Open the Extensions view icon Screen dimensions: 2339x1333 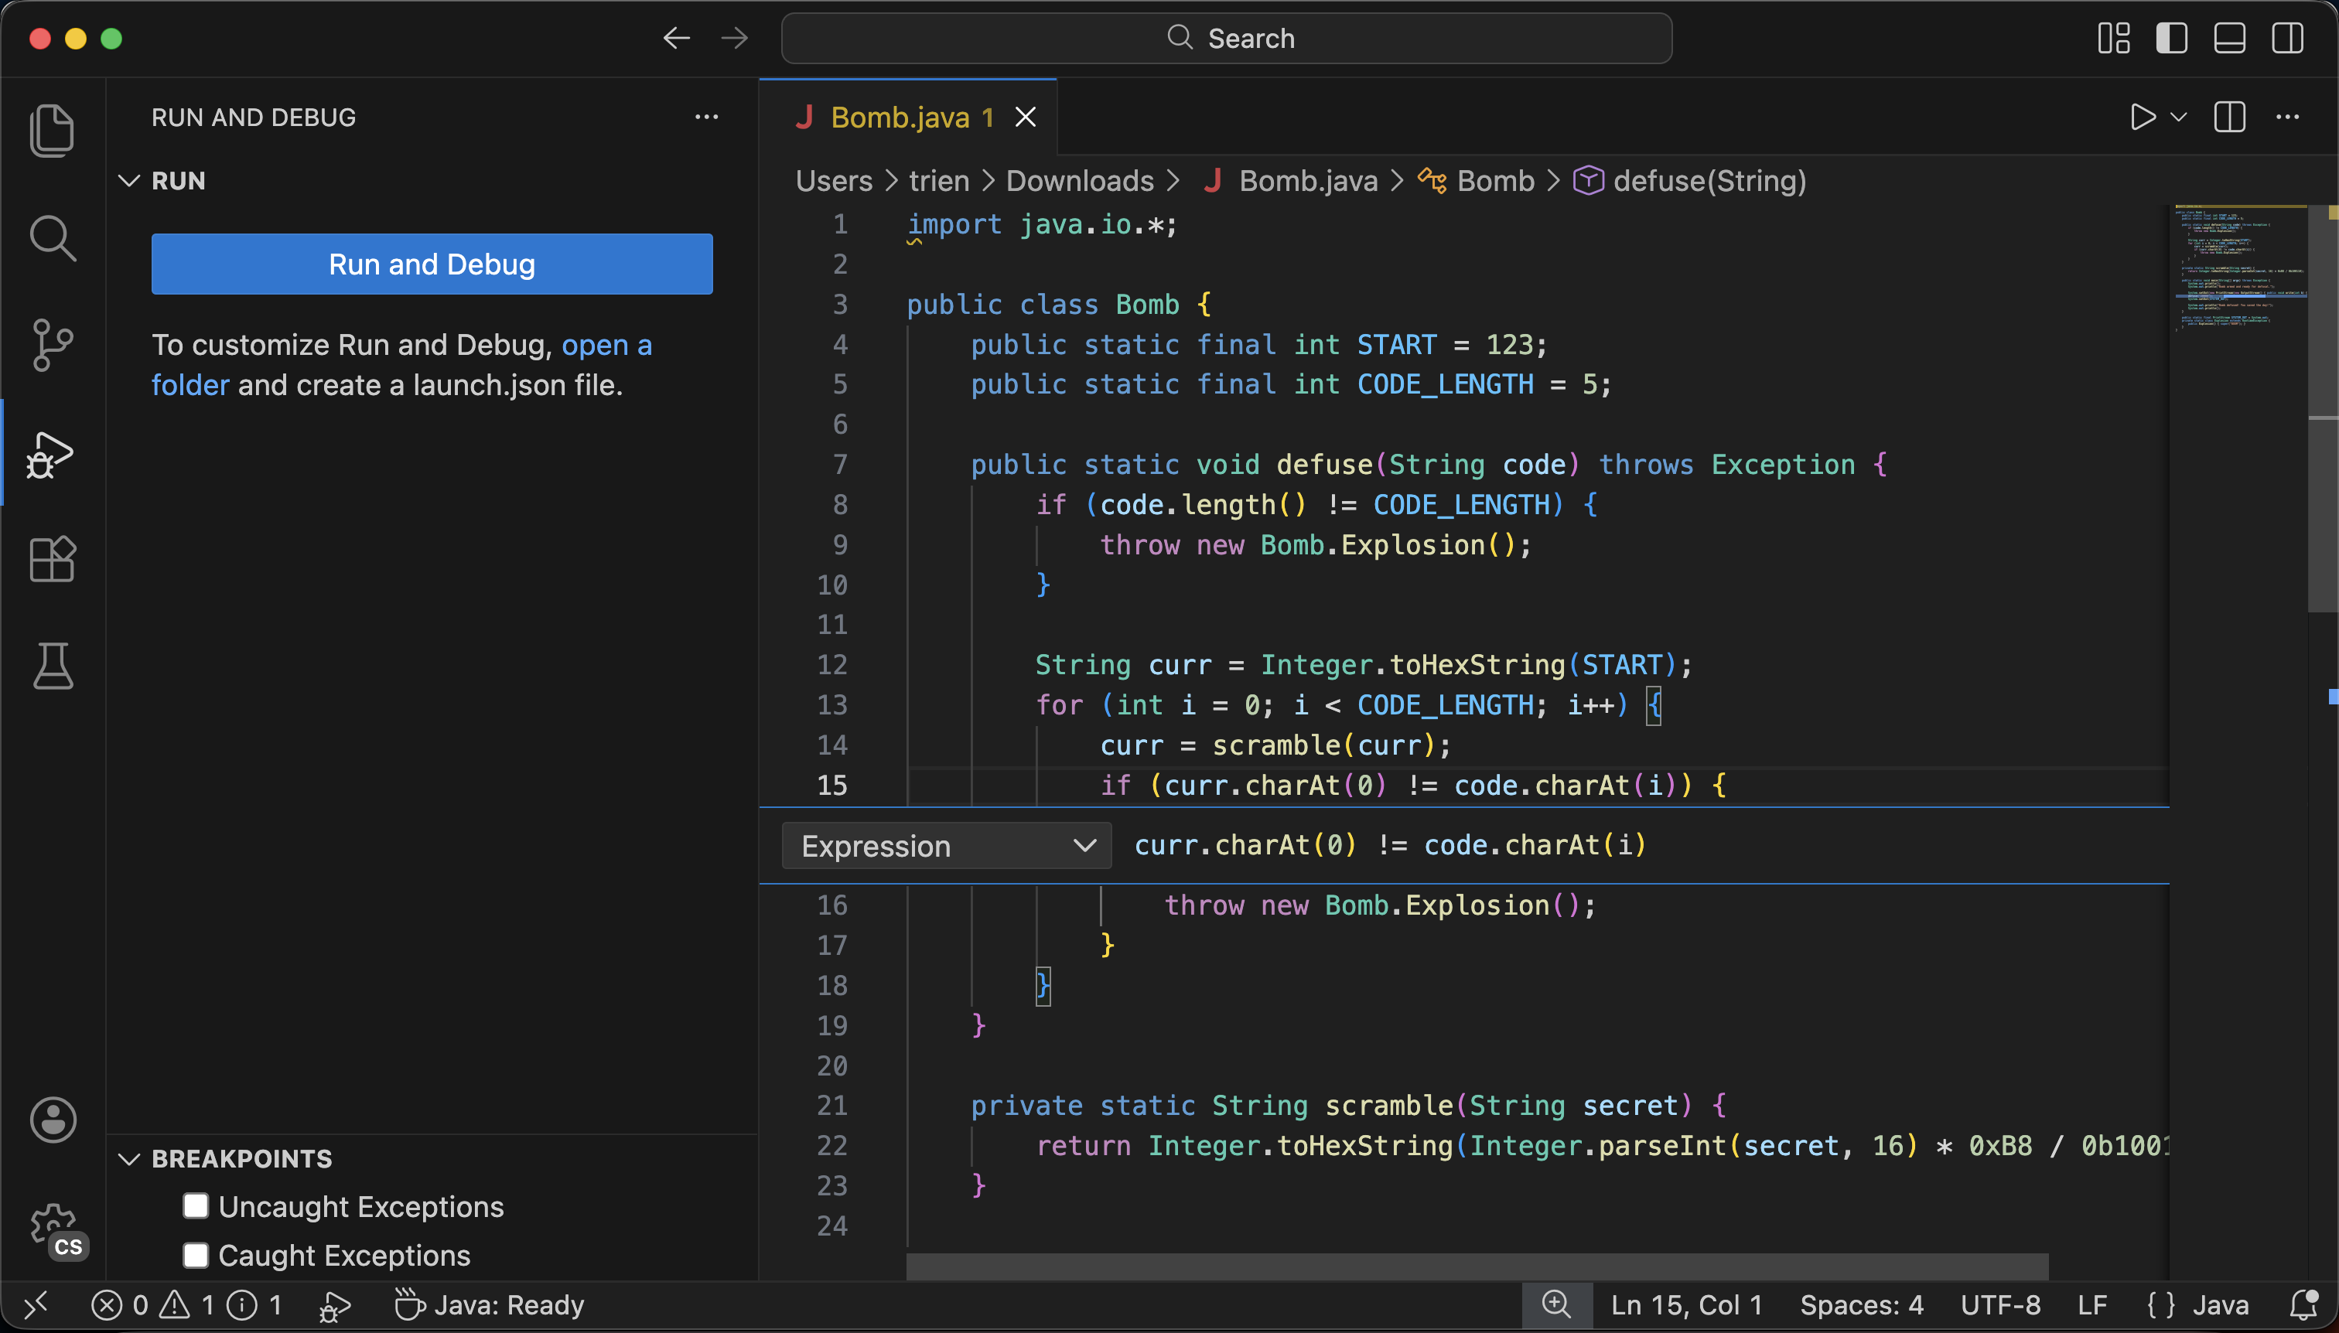[x=52, y=559]
